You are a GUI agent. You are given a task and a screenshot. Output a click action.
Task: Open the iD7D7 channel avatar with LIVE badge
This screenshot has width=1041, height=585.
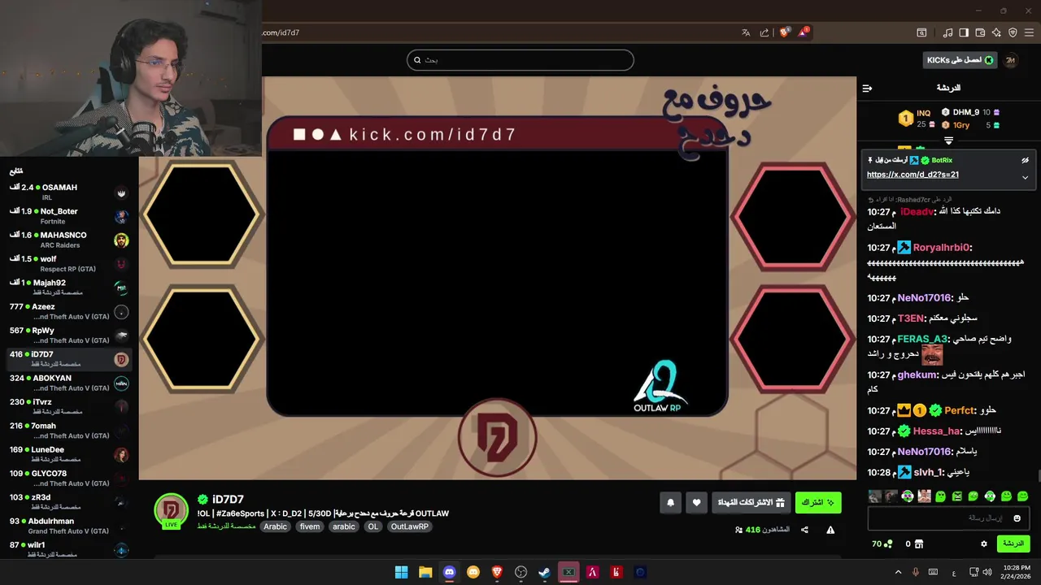click(x=171, y=510)
